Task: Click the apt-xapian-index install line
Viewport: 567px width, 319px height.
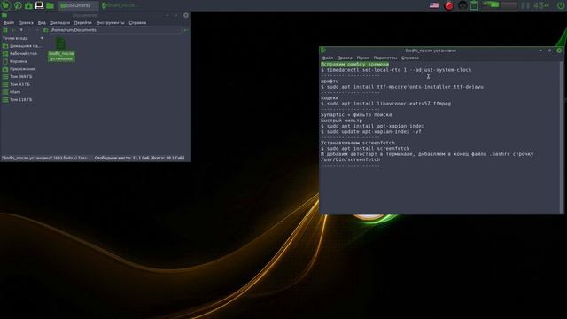Action: [x=372, y=126]
